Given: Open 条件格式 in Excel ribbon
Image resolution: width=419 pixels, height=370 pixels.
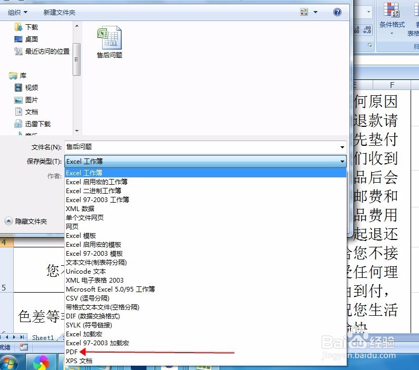Looking at the screenshot, I should click(x=392, y=19).
